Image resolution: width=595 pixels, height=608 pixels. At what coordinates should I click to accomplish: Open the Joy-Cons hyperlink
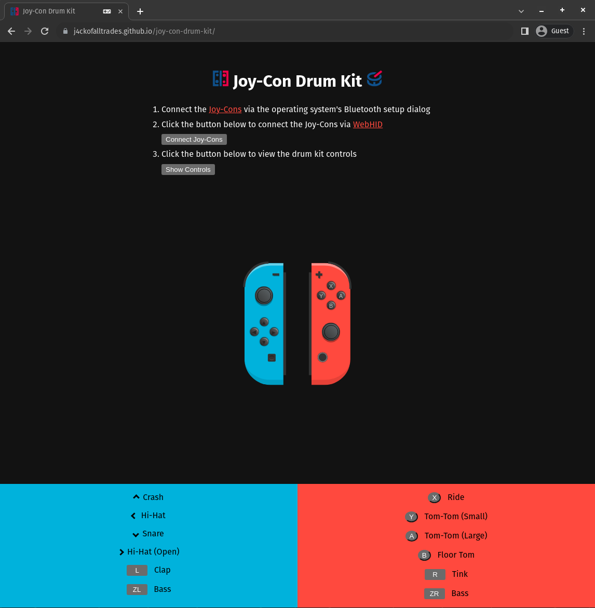click(x=225, y=110)
